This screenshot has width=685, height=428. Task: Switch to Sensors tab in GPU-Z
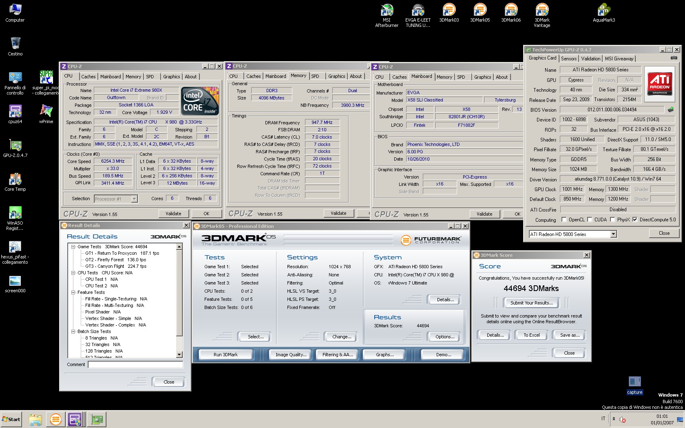pyautogui.click(x=569, y=59)
